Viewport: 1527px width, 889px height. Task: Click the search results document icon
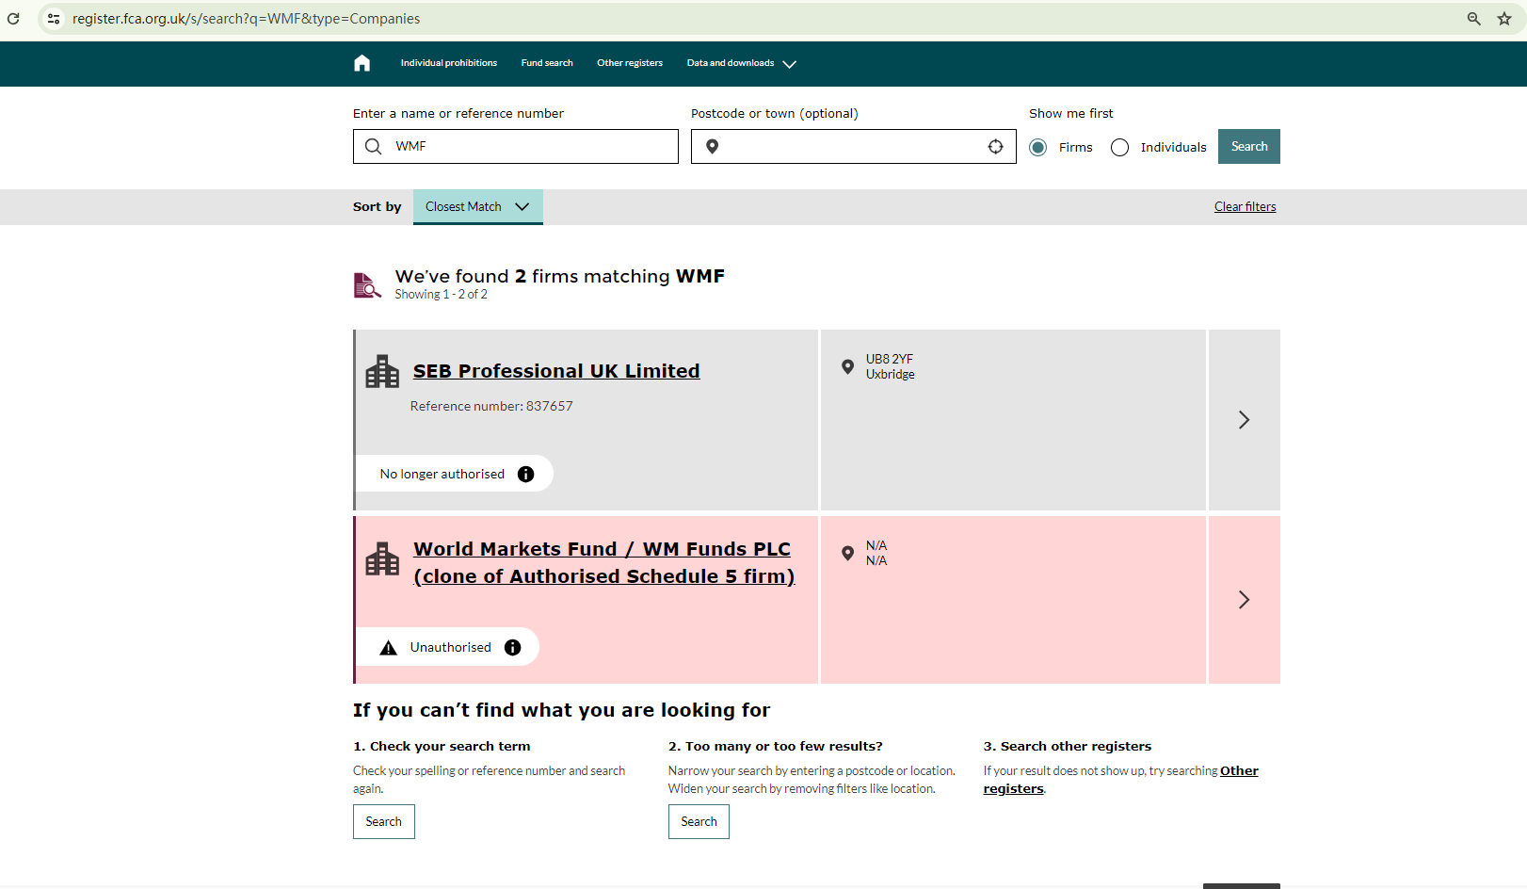point(367,284)
